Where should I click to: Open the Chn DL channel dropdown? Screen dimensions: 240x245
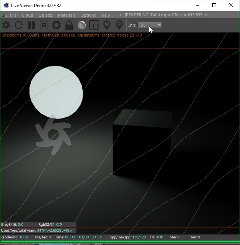click(x=150, y=25)
